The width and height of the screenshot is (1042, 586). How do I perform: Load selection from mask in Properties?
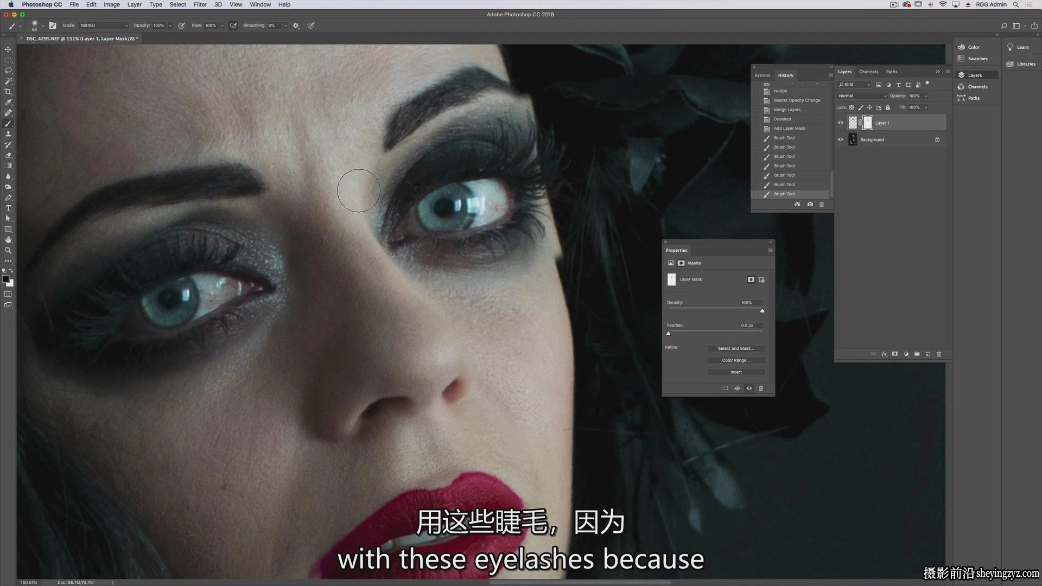coord(726,388)
